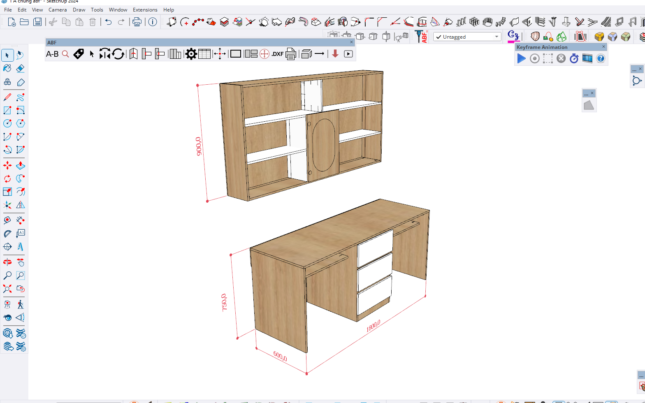Viewport: 645px width, 403px height.
Task: Open the Extensions menu
Action: click(x=145, y=9)
